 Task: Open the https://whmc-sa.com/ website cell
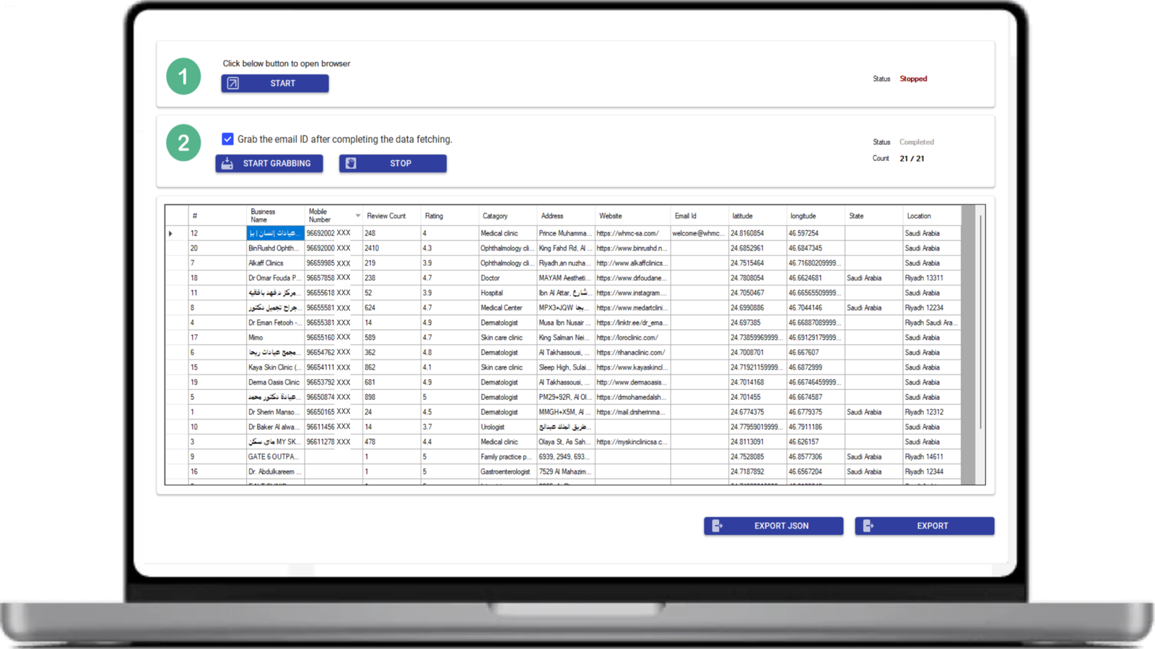629,234
